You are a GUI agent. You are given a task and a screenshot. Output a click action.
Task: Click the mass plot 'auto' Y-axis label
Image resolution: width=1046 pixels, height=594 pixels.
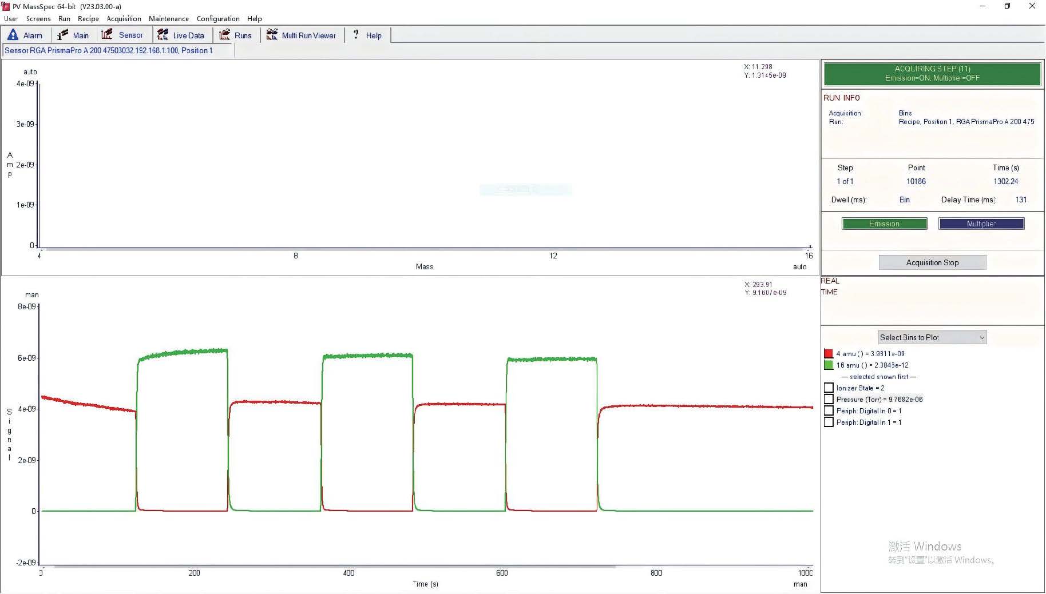click(x=30, y=72)
